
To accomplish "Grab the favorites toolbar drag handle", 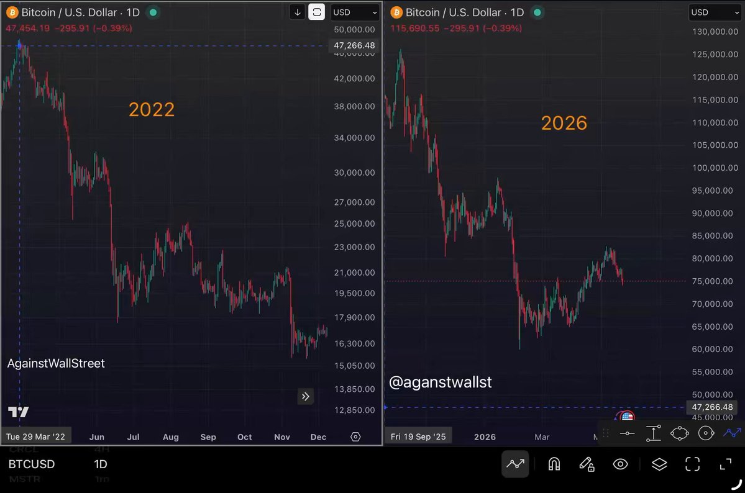I will pyautogui.click(x=606, y=433).
